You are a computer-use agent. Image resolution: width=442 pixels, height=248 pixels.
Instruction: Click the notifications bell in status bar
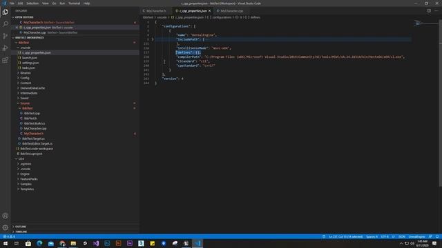click(x=437, y=236)
